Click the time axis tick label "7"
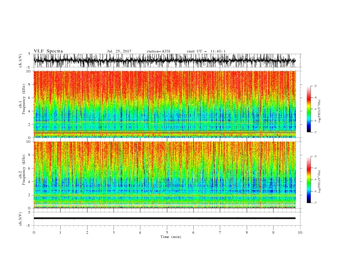The image size is (338, 261). pyautogui.click(x=220, y=232)
